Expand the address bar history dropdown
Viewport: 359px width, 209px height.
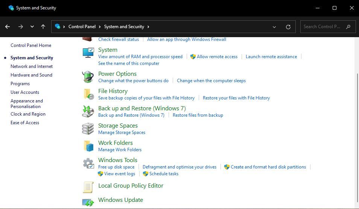point(274,27)
